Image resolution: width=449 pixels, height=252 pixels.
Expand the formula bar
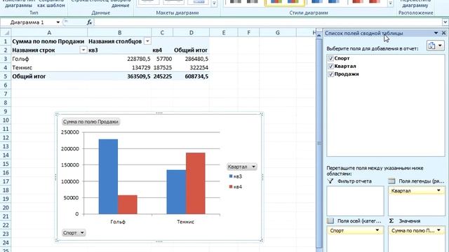tap(445, 22)
